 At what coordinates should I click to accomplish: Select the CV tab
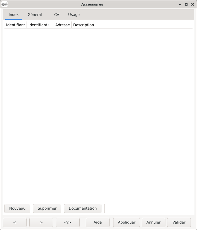(57, 15)
